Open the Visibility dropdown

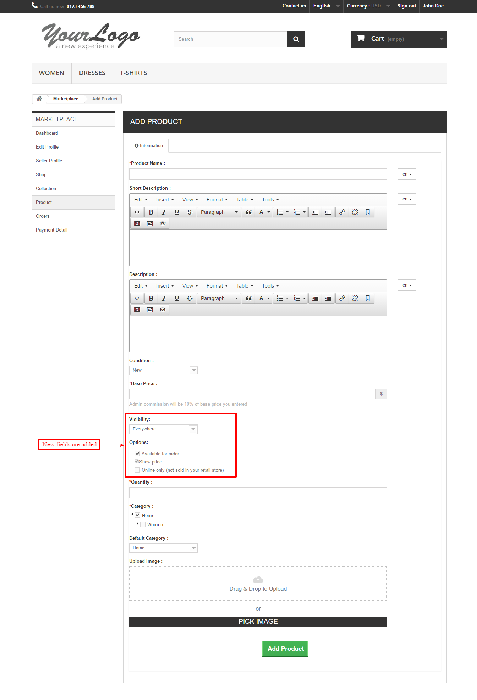193,429
